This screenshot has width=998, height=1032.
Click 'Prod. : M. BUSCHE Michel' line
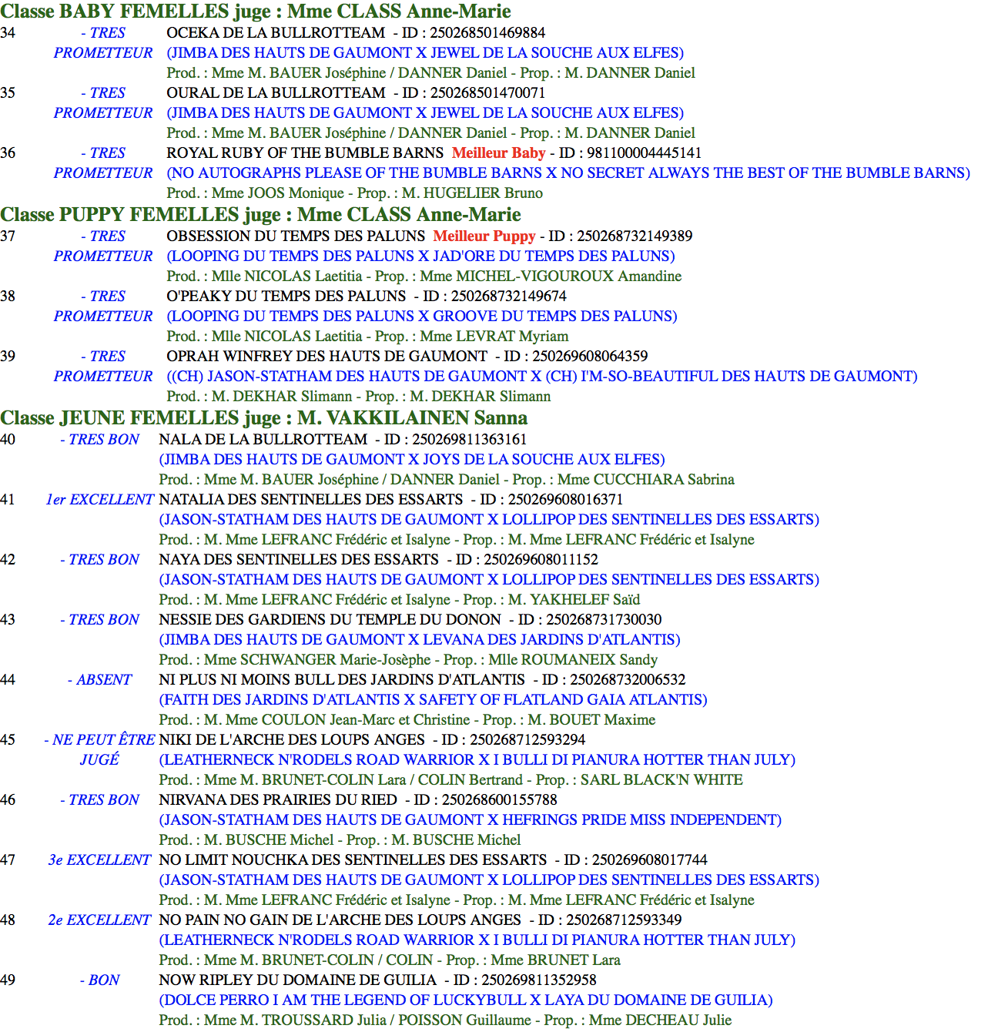[x=340, y=839]
